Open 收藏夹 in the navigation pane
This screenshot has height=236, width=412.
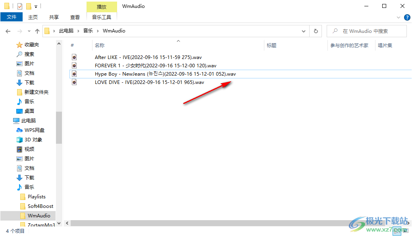click(31, 45)
